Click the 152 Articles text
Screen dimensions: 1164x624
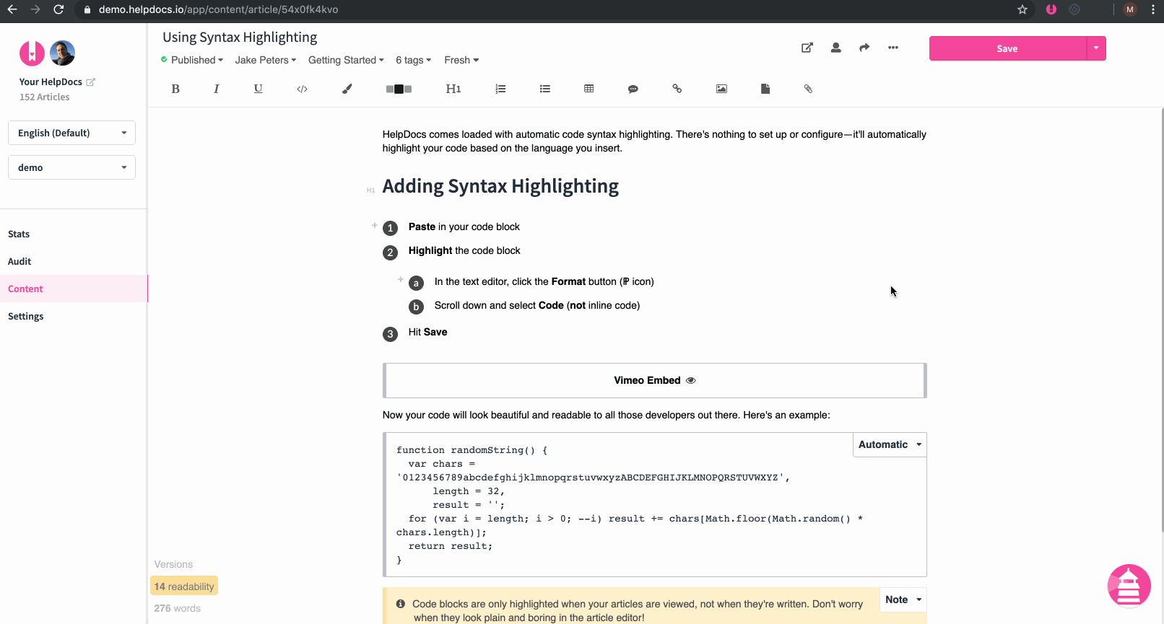point(45,97)
